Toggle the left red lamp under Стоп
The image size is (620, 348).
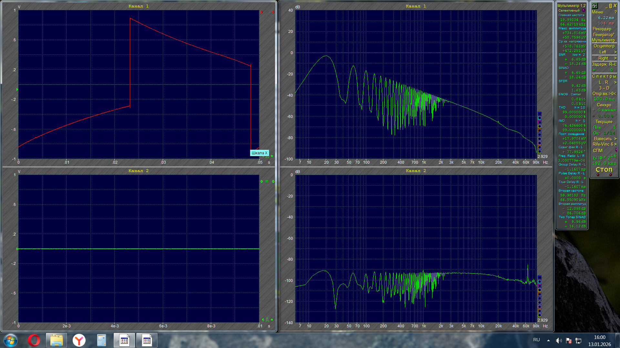598,175
